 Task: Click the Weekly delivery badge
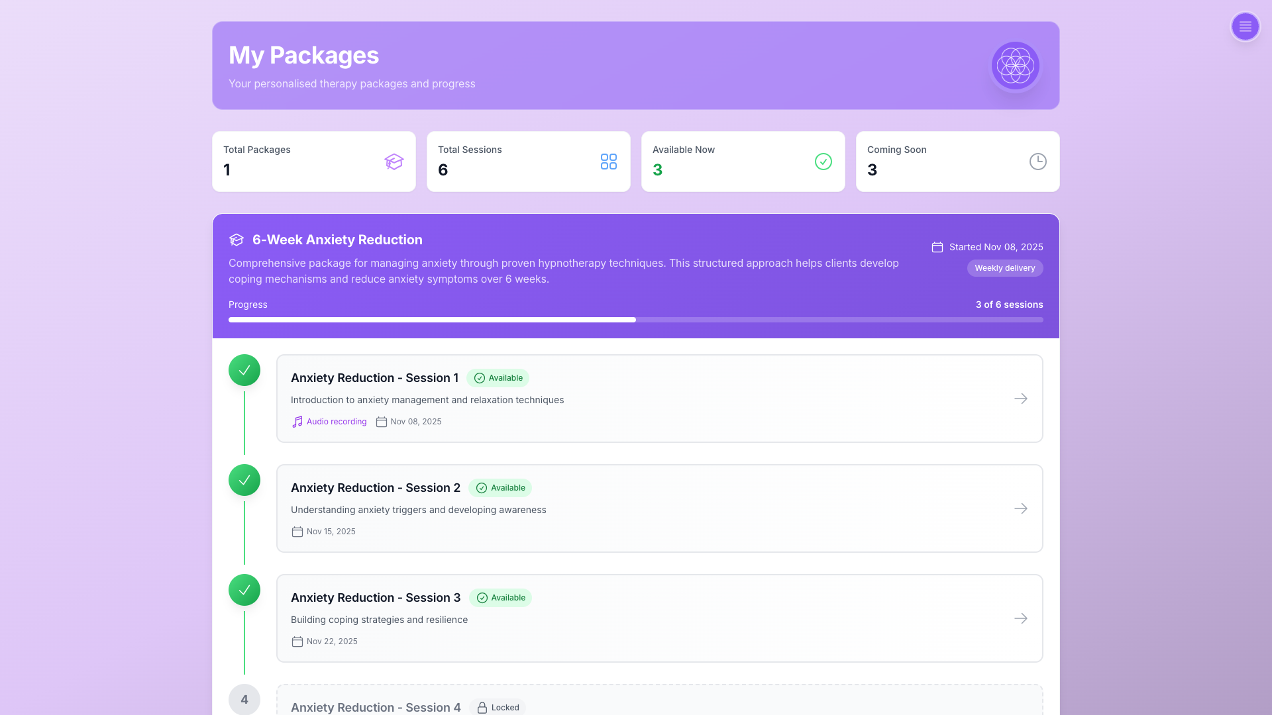point(1004,268)
